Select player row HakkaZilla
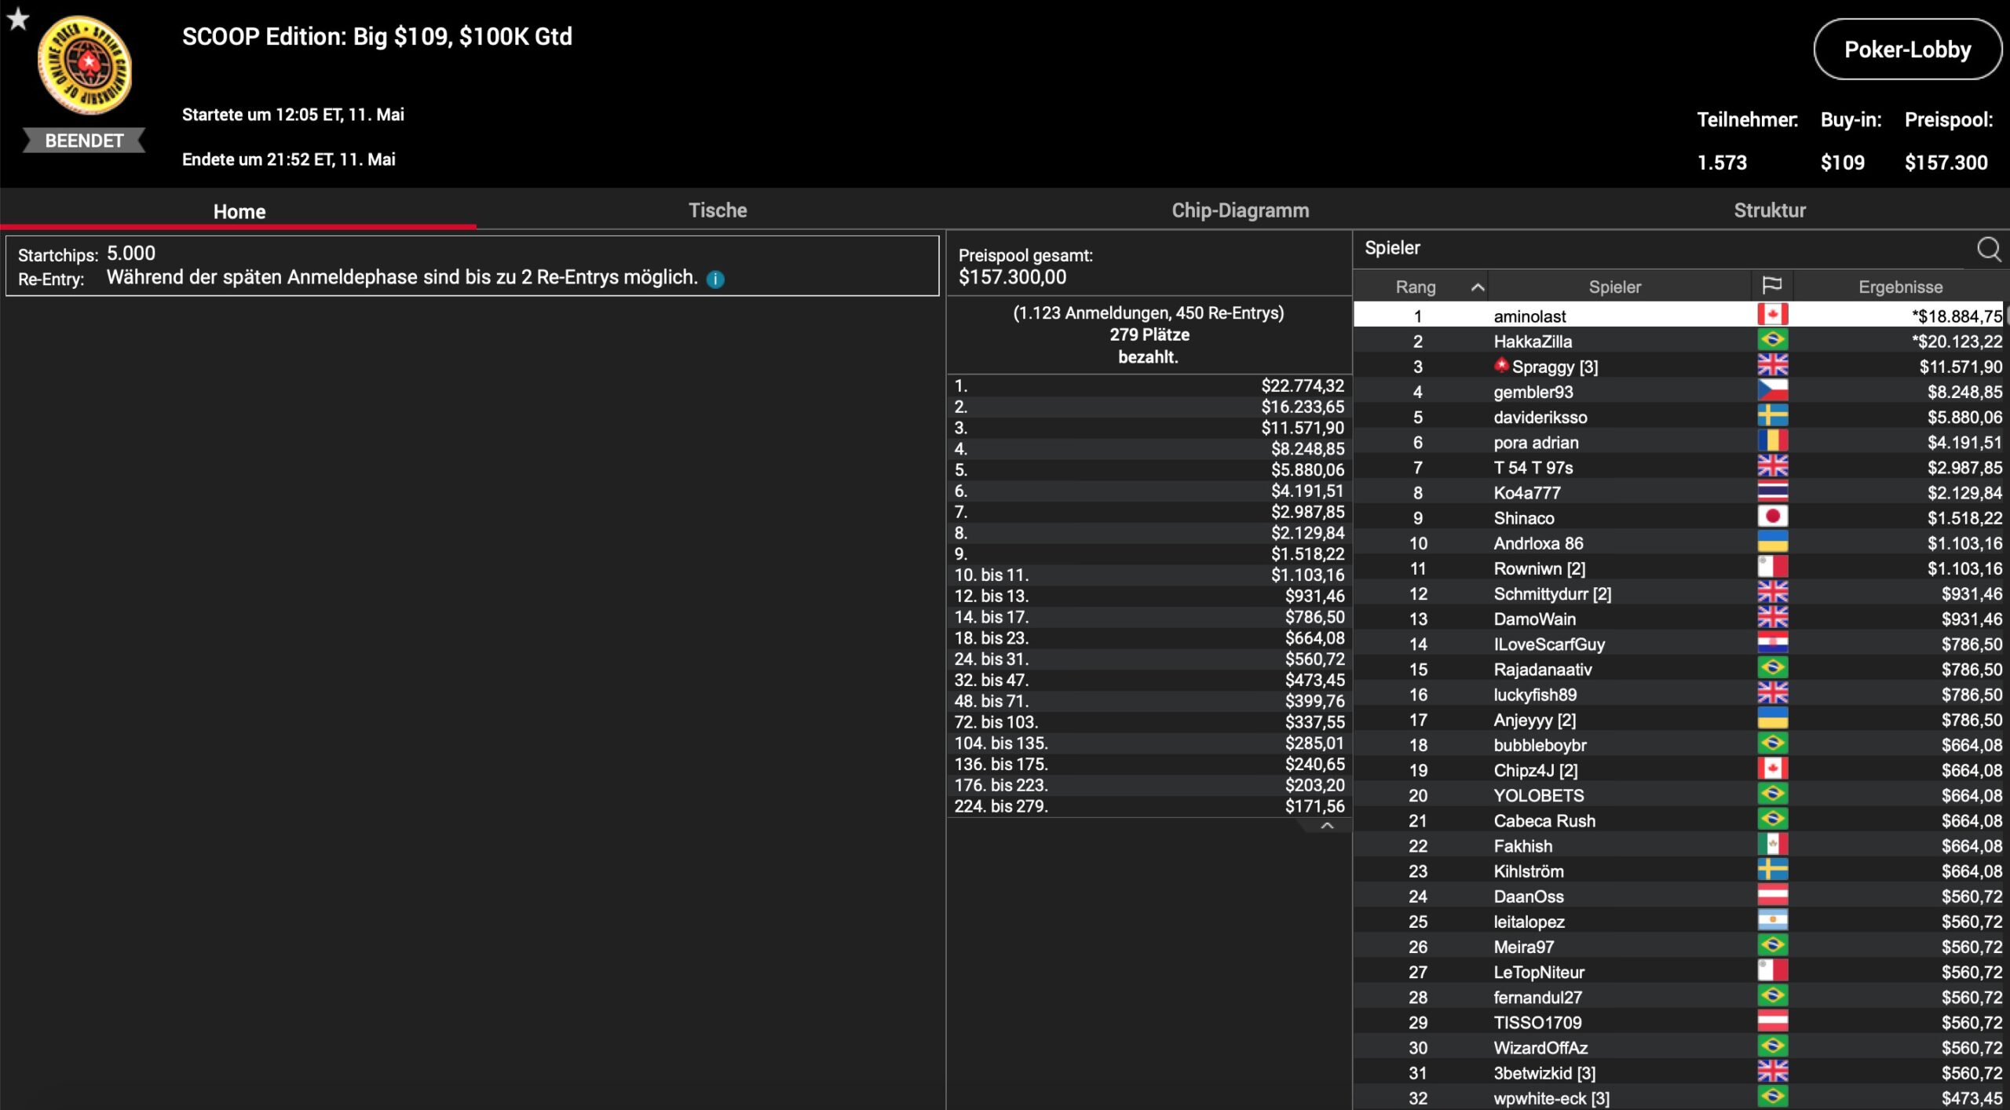The image size is (2010, 1110). tap(1532, 341)
